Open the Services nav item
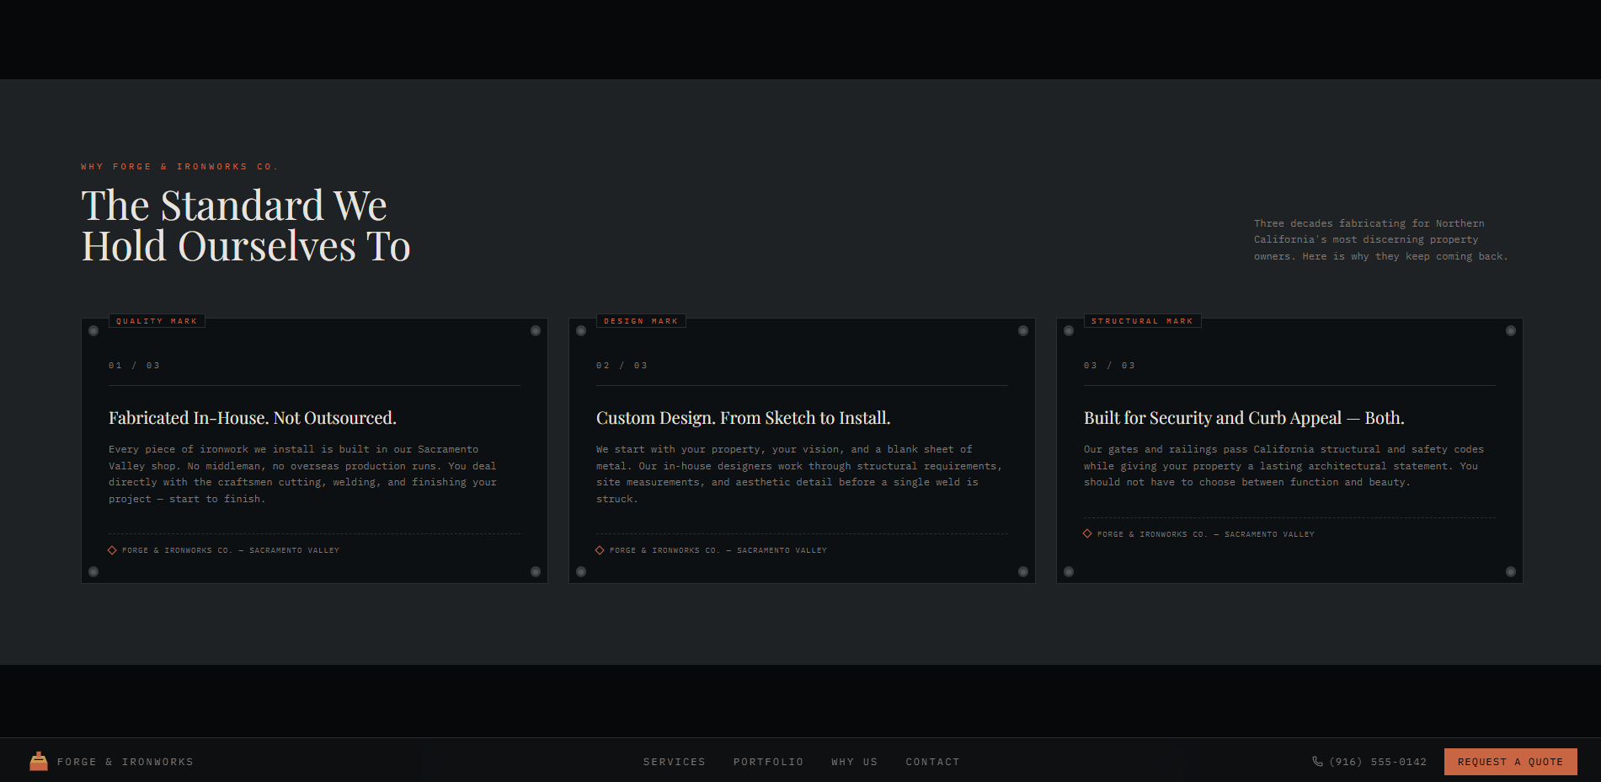Image resolution: width=1601 pixels, height=782 pixels. coord(675,762)
